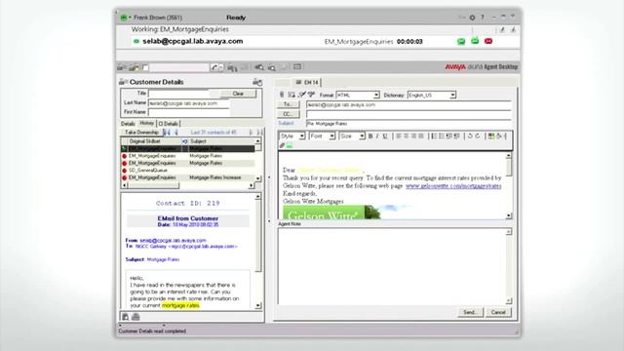Focus the toolbar phone number input field
Viewport: 624px width, 351px height.
(179, 67)
